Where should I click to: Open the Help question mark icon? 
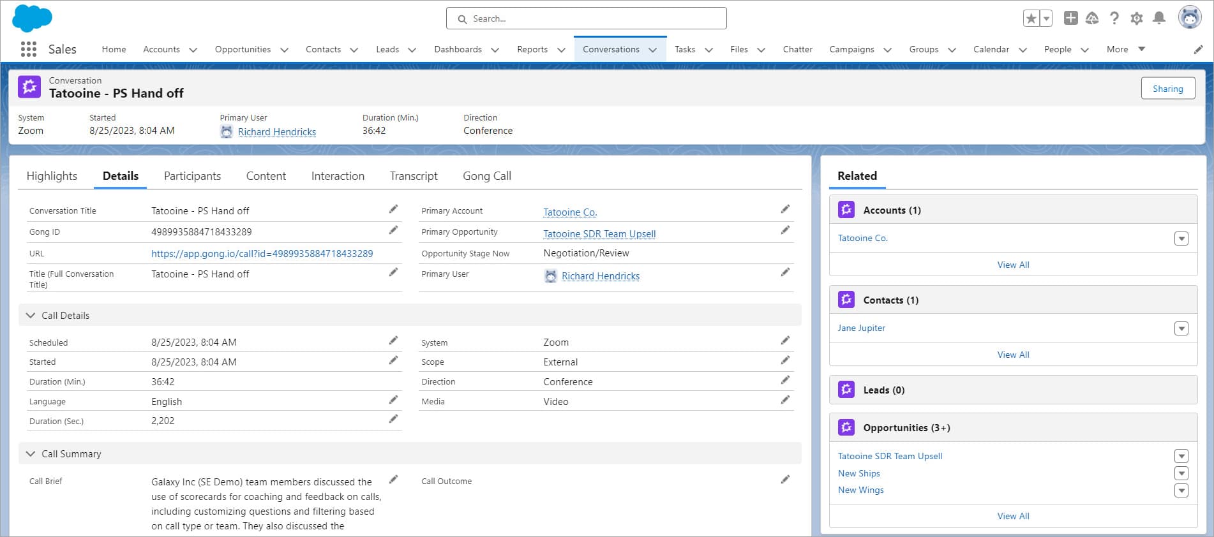click(x=1114, y=18)
